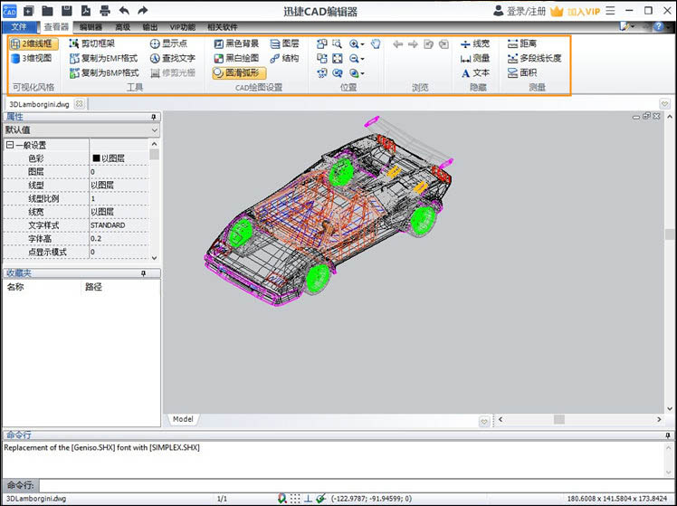
Task: Click the grid dots icon in status bar
Action: point(295,499)
